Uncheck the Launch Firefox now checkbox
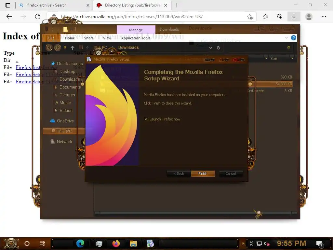 pyautogui.click(x=146, y=119)
